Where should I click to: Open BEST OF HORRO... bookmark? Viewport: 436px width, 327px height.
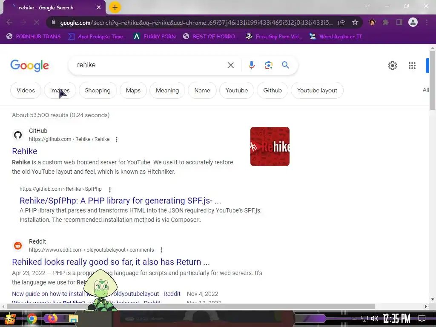click(211, 37)
